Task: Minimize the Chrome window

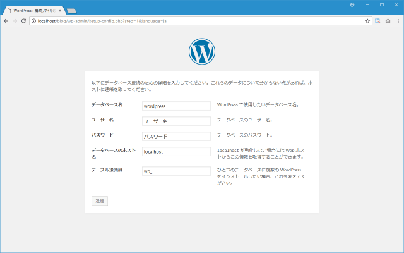Action: tap(367, 4)
